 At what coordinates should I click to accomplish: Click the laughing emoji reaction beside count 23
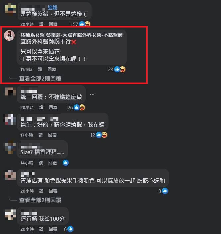click(123, 69)
